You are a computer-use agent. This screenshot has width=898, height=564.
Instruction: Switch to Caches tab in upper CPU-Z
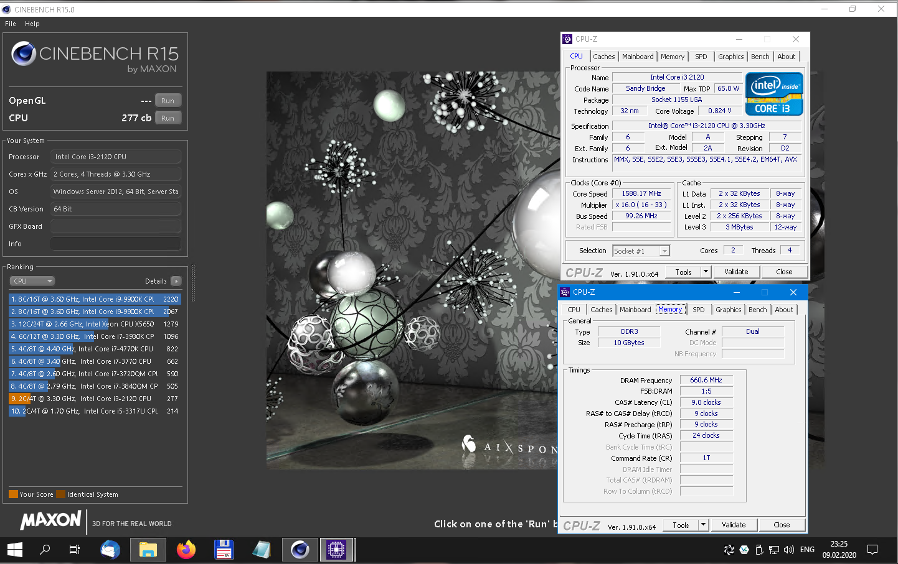pyautogui.click(x=603, y=57)
